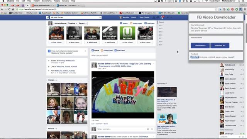Screen dimensions: 247x139
Task: Open the Chrome View menu
Action: (29, 1)
